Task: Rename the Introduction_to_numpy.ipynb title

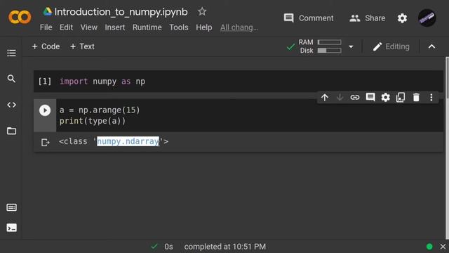Action: pos(121,12)
